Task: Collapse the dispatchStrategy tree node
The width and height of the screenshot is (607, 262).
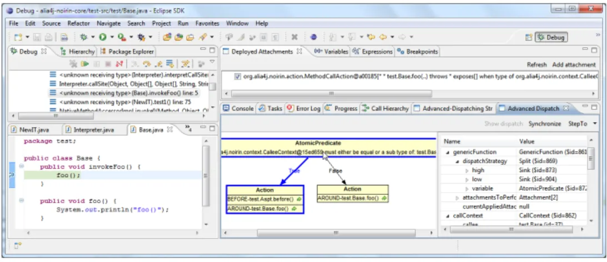Action: coord(458,162)
